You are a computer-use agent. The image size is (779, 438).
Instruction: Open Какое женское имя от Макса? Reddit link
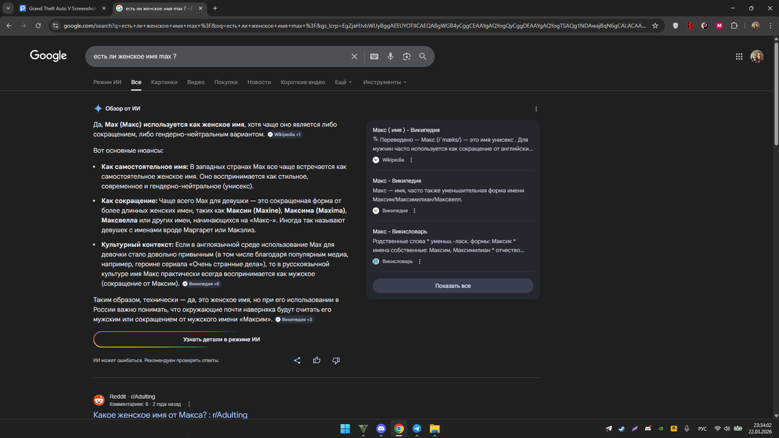click(170, 415)
